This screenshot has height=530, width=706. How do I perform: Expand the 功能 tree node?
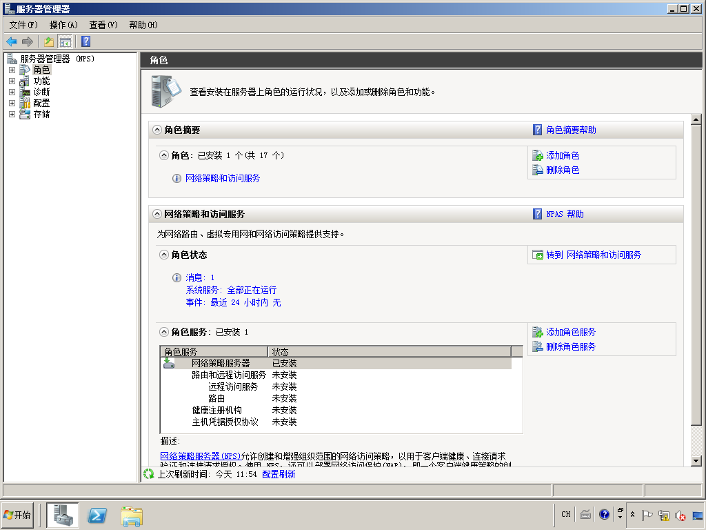(12, 81)
